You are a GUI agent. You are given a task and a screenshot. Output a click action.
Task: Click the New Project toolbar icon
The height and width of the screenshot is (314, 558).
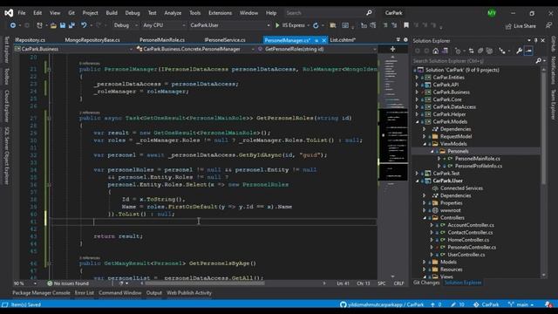[x=39, y=25]
